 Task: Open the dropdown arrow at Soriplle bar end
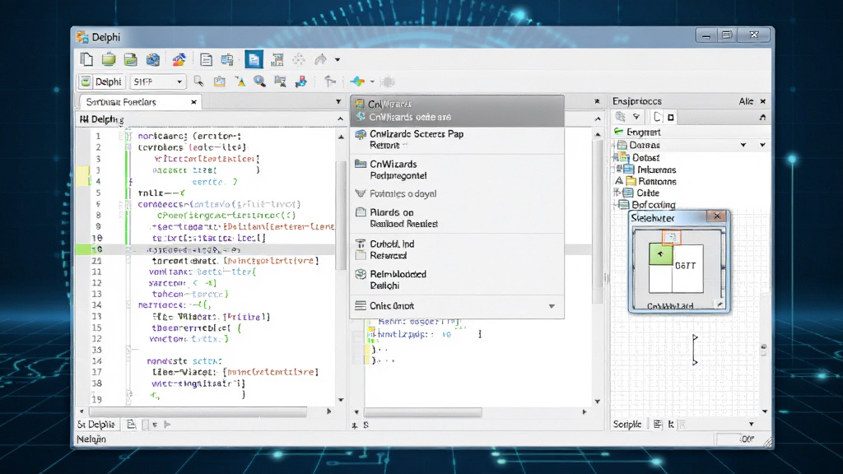[x=751, y=425]
